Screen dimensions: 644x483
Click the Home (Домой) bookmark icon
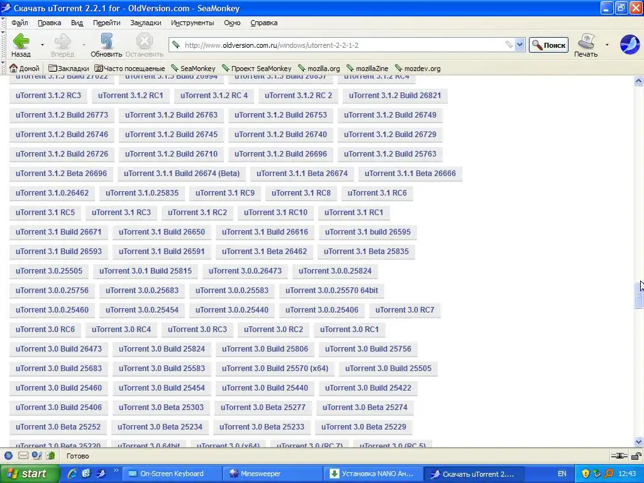(x=14, y=68)
